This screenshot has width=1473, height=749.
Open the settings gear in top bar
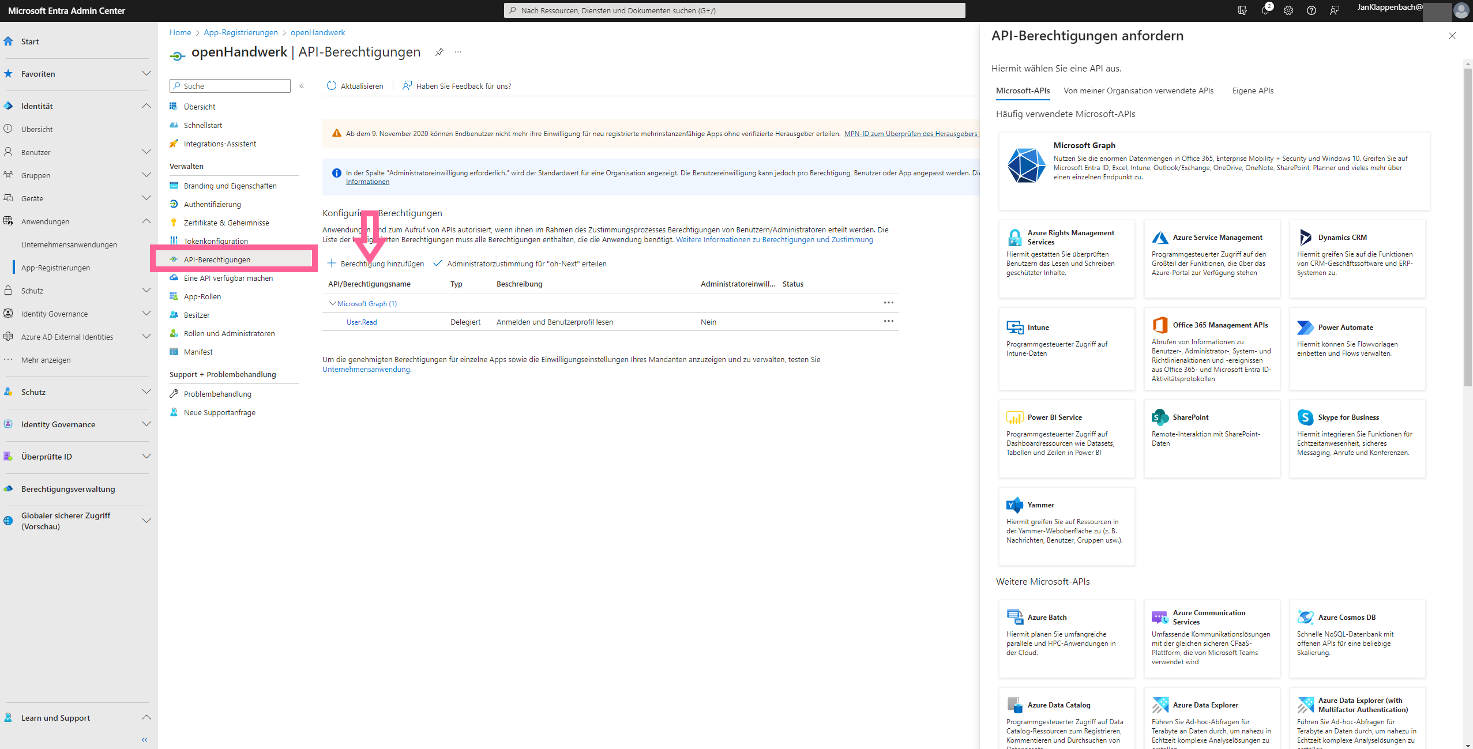1288,10
